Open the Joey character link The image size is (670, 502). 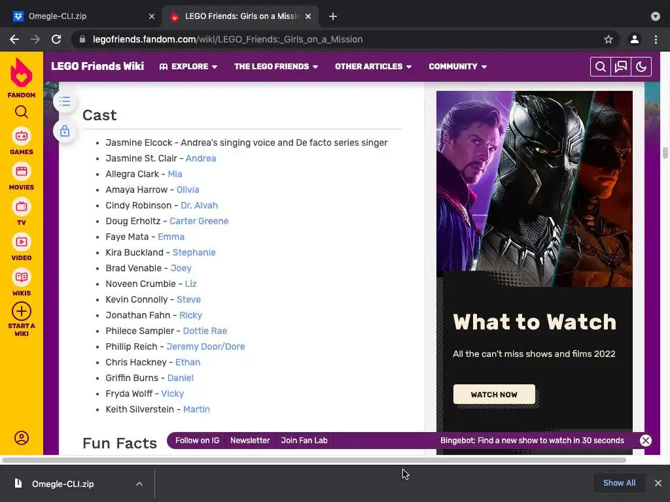pyautogui.click(x=181, y=268)
